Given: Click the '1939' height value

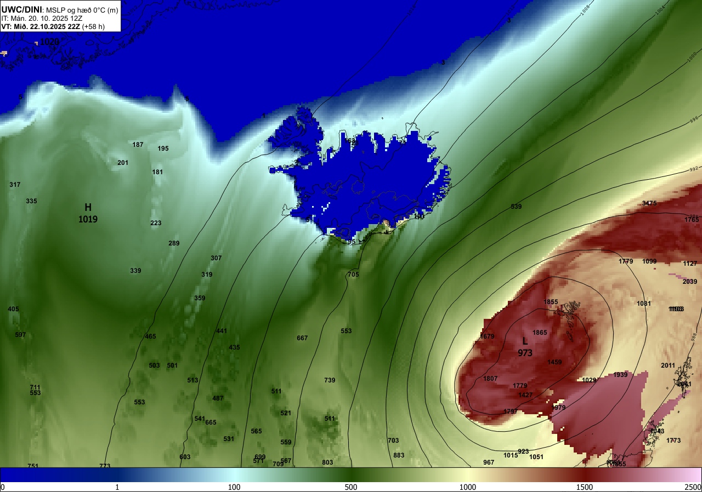Looking at the screenshot, I should (x=620, y=375).
